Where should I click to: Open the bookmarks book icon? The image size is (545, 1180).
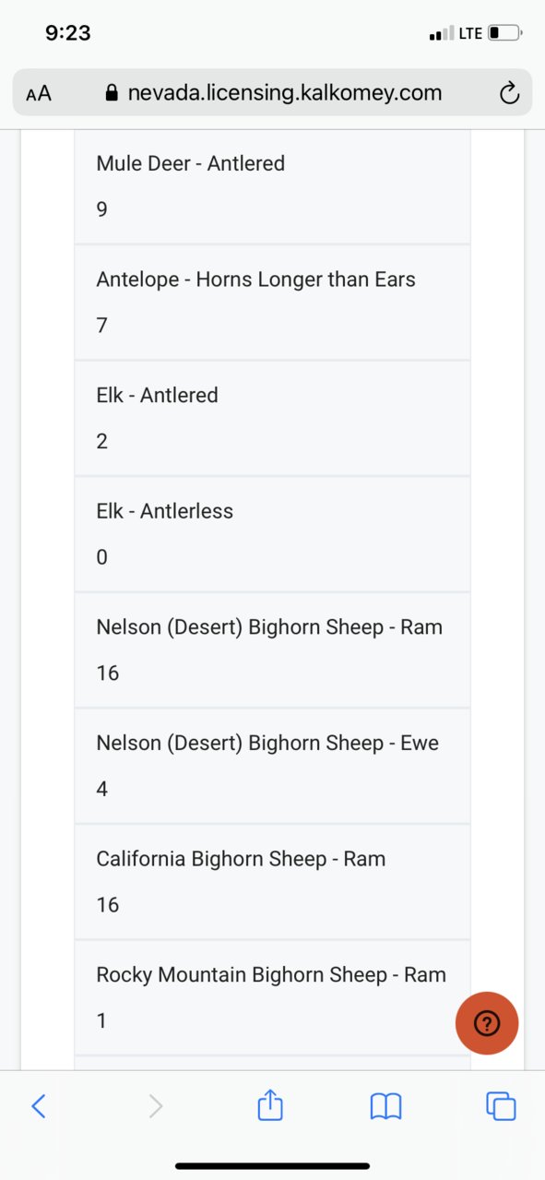tap(385, 1105)
